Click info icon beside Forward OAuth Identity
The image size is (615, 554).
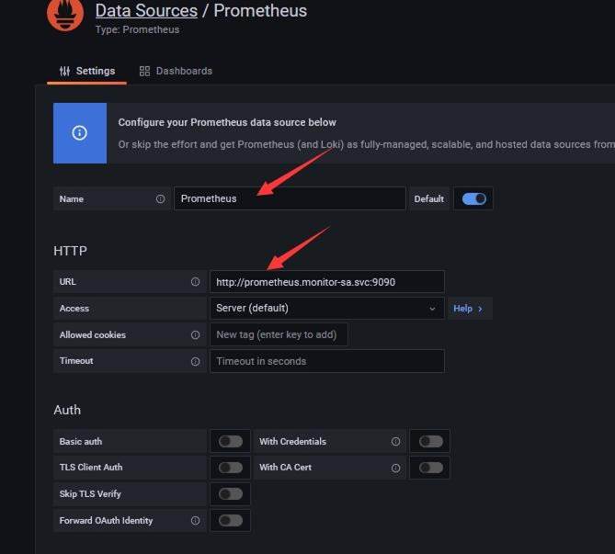click(195, 521)
